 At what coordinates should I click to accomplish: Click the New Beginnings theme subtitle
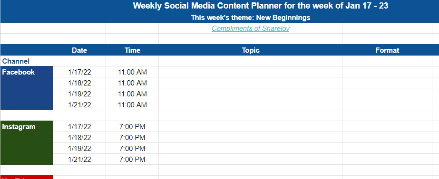pos(251,18)
